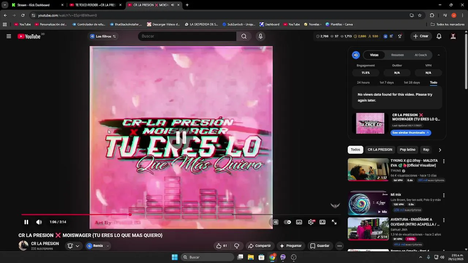Enter fullscreen mode
Viewport: 468px width, 263px height.
[x=334, y=222]
